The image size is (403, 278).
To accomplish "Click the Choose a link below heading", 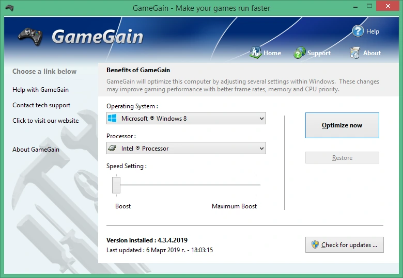I will [x=44, y=71].
